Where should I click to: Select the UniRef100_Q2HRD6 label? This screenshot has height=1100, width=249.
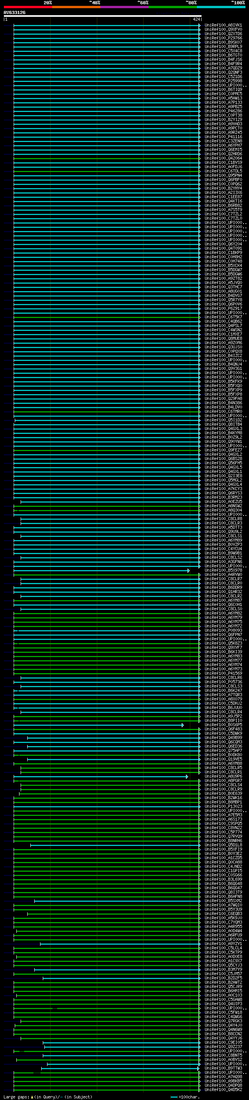click(x=223, y=154)
